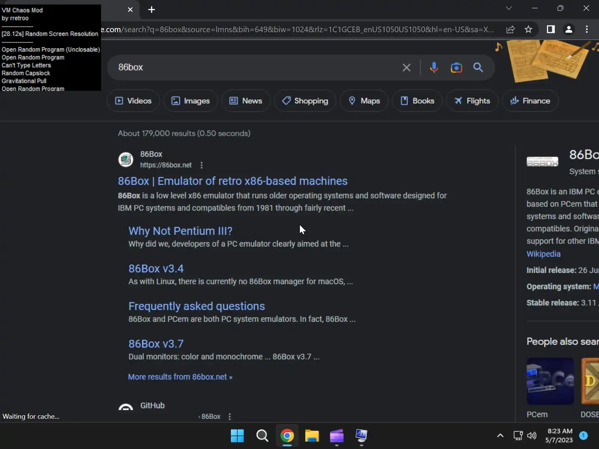This screenshot has height=449, width=599.
Task: Switch to the Videos tab
Action: point(133,101)
